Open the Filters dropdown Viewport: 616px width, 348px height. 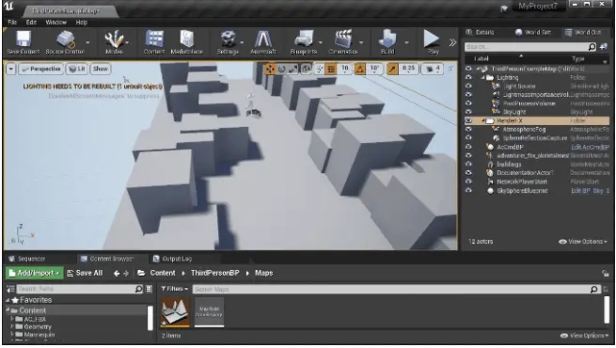174,289
